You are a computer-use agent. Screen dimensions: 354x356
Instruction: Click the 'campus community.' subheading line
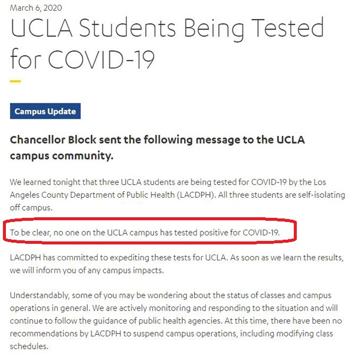click(61, 156)
